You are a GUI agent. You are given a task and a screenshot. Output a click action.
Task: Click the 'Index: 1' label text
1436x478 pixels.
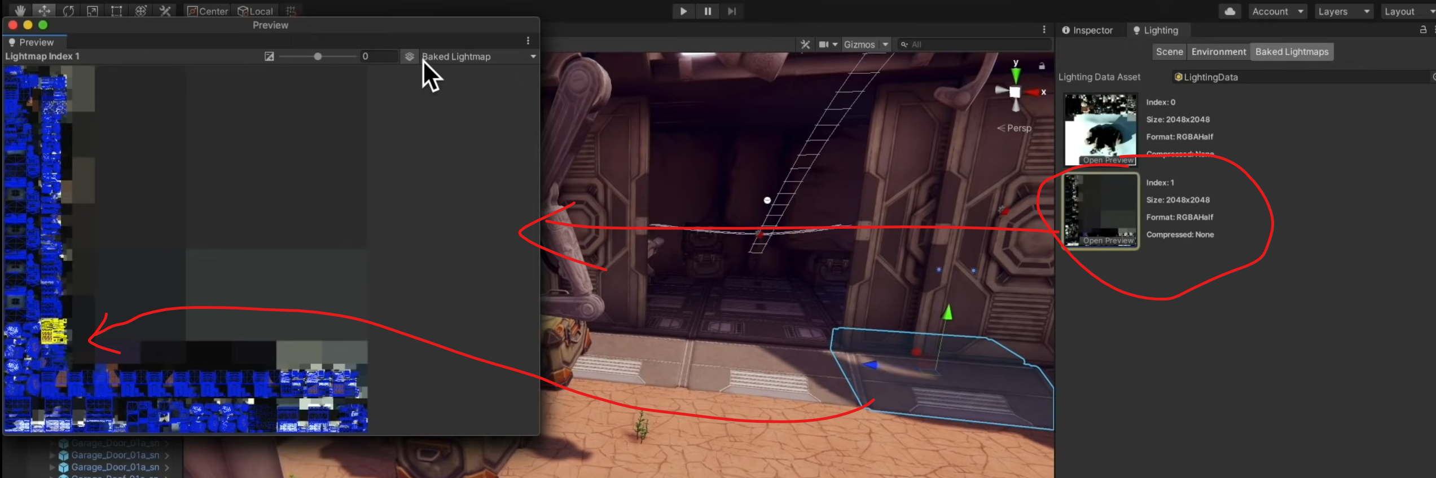coord(1160,183)
